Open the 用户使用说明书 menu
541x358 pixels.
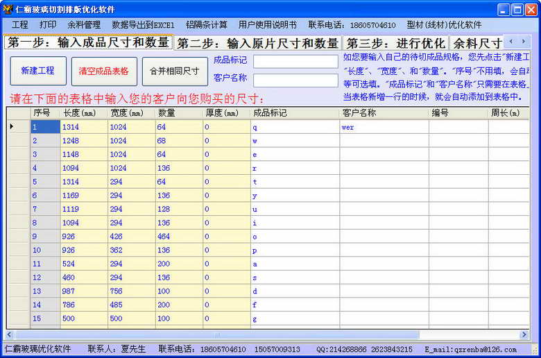click(267, 24)
